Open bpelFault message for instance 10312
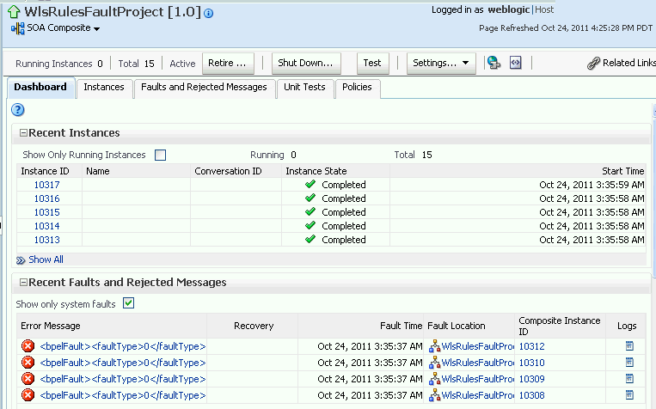The width and height of the screenshot is (656, 409). coord(123,346)
